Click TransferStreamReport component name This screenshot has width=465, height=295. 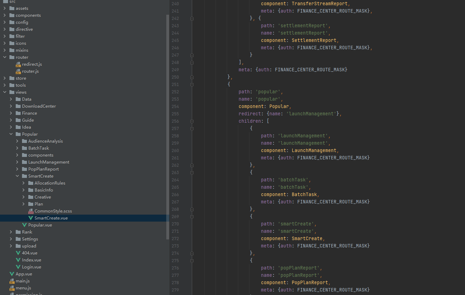click(320, 3)
